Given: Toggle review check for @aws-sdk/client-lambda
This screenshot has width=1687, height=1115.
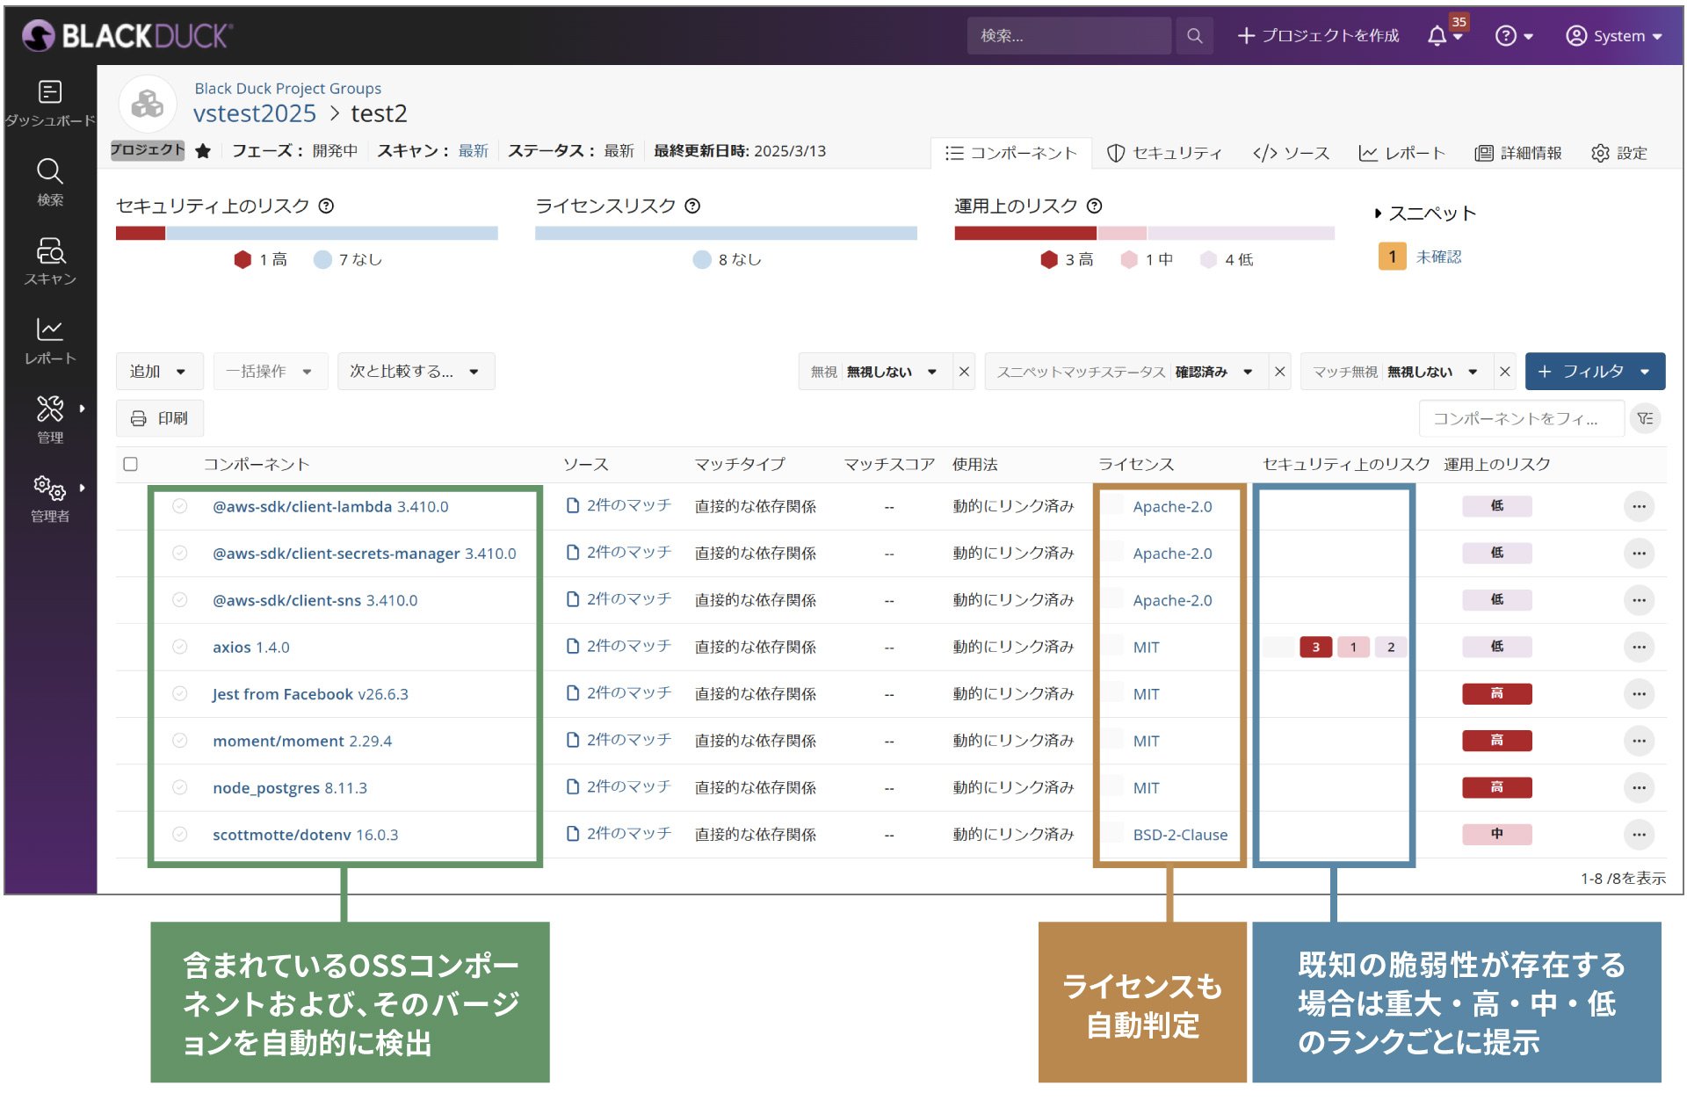Looking at the screenshot, I should 179,506.
